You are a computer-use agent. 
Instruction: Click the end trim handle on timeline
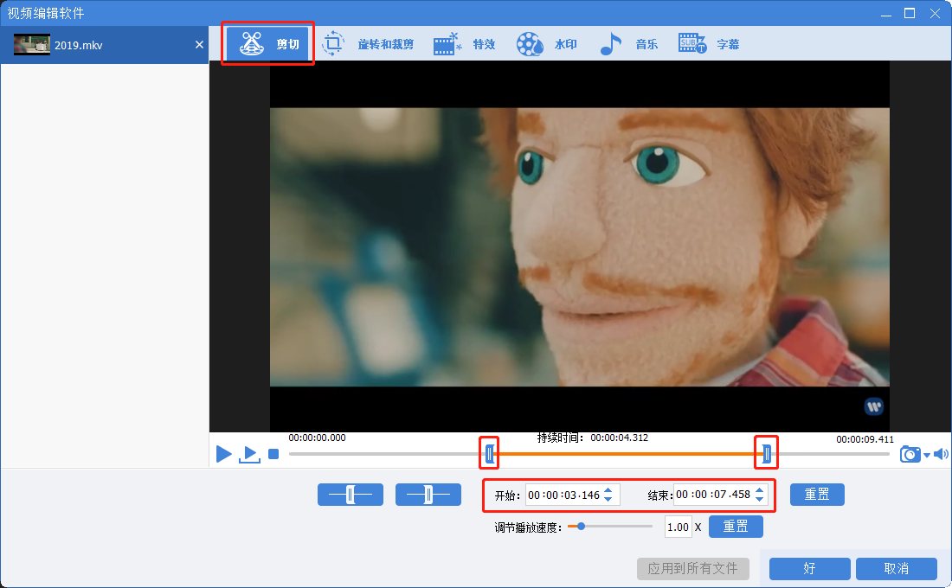tap(767, 453)
